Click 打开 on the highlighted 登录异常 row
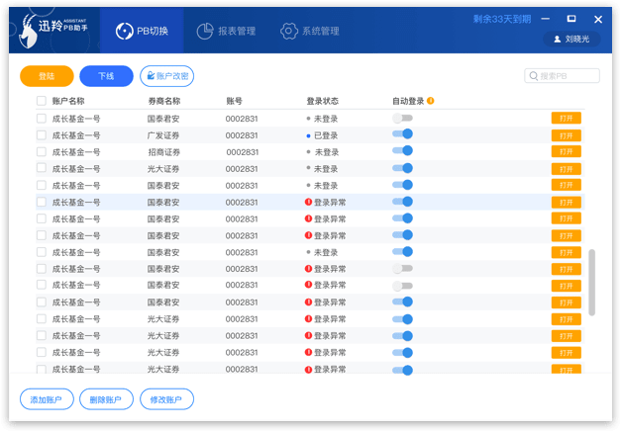This screenshot has height=432, width=621. click(x=567, y=203)
